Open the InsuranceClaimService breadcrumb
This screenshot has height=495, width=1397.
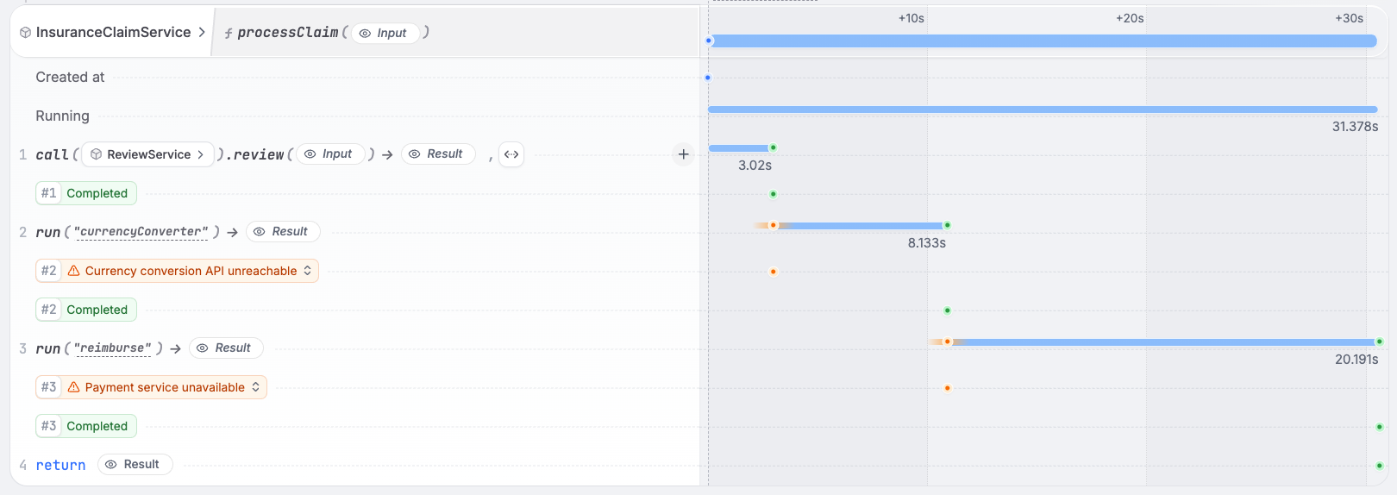coord(113,33)
